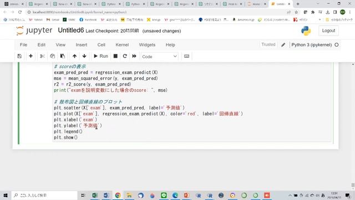The width and height of the screenshot is (355, 200).
Task: Open the Help menu
Action: [170, 45]
